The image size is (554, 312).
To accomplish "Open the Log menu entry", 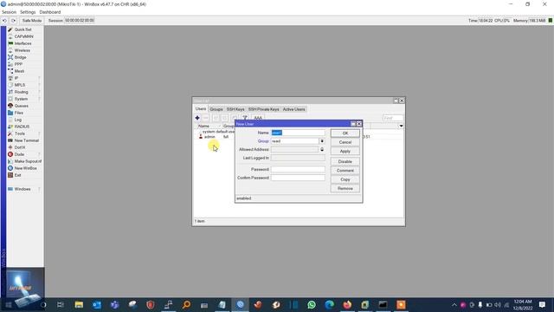I will tap(18, 120).
